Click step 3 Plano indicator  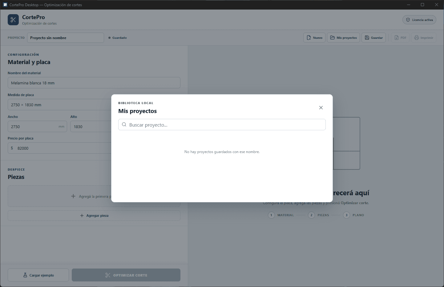coord(354,215)
